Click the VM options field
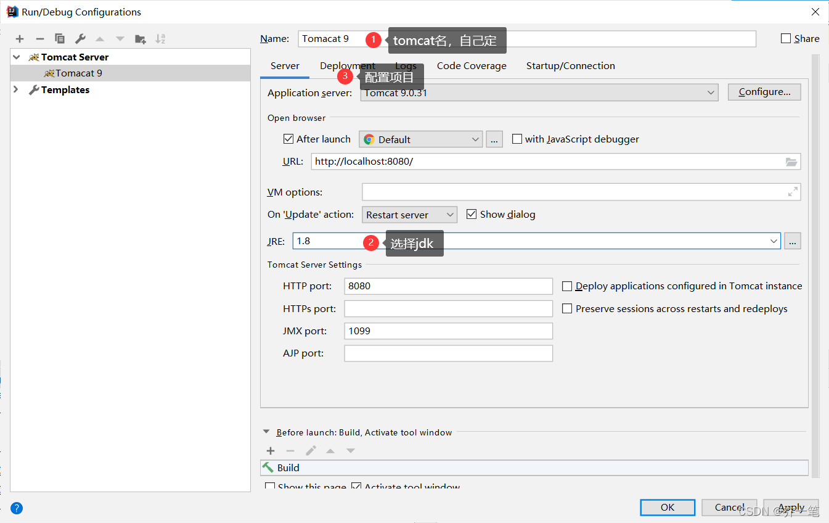Viewport: 829px width, 523px height. coord(581,192)
